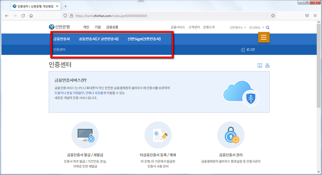Open 타금융인증서 등록 / 해제 link

(x=158, y=155)
